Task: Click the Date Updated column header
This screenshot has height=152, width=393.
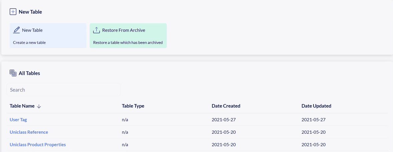Action: pyautogui.click(x=316, y=106)
